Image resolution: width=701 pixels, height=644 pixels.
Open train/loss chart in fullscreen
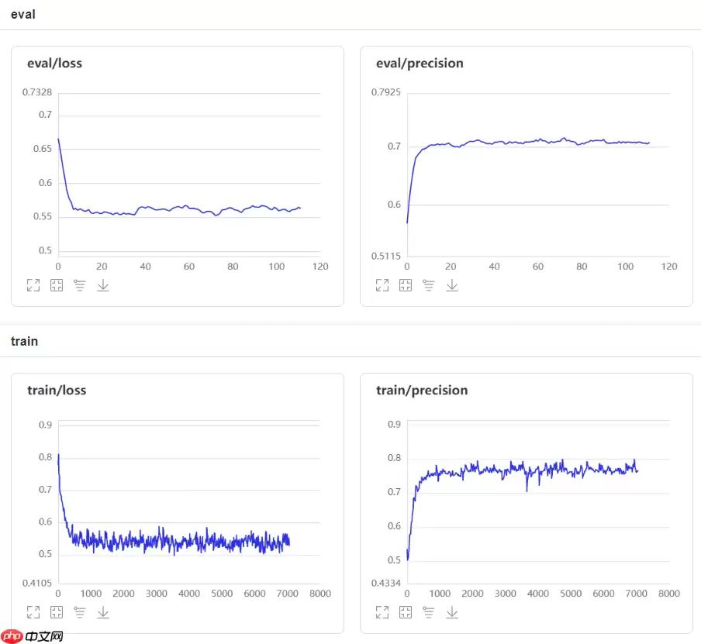click(x=33, y=612)
